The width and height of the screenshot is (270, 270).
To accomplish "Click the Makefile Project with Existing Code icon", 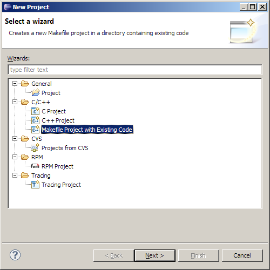I will tap(35, 130).
